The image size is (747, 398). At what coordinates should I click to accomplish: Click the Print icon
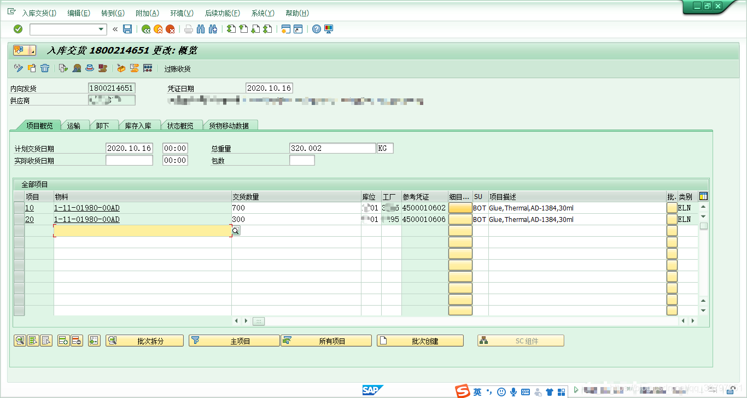click(189, 29)
